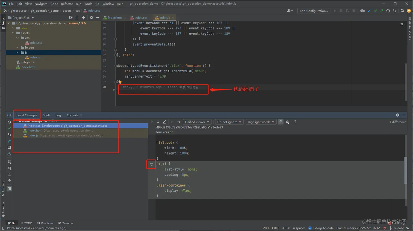Expand the .idea folder in project tree

tap(13, 28)
